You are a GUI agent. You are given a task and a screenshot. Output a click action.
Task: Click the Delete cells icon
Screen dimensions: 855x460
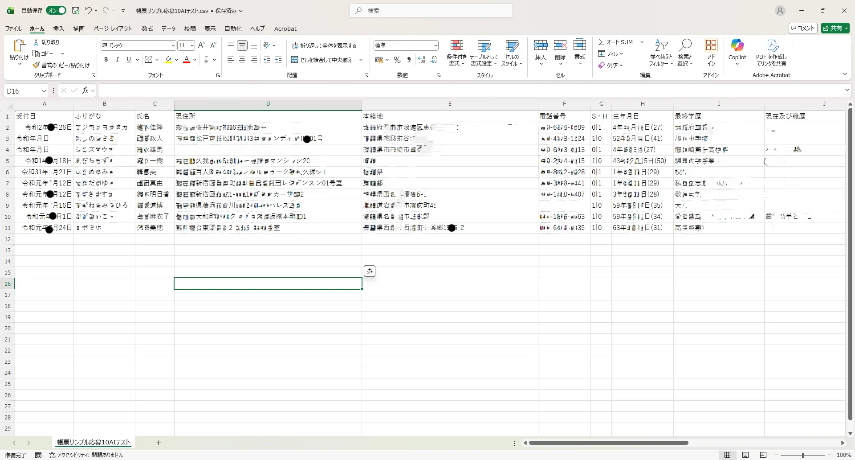point(560,45)
